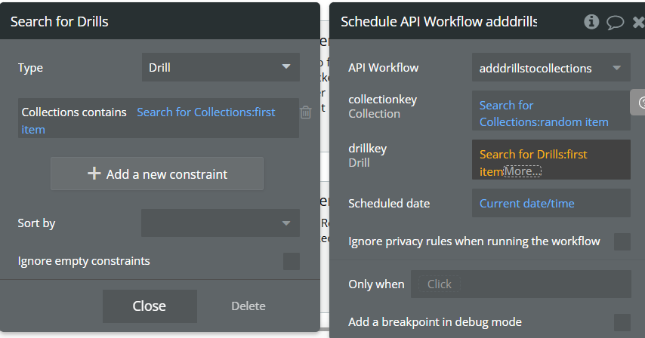Edit the collectionkey Search for Collections:random item value
The height and width of the screenshot is (338, 645).
pyautogui.click(x=544, y=113)
